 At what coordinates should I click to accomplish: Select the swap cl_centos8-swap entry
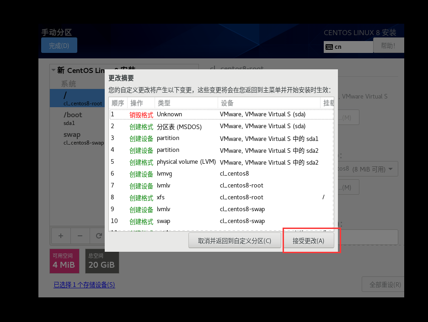(x=77, y=138)
